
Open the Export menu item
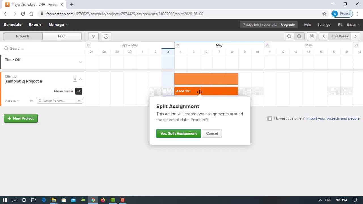coord(35,25)
